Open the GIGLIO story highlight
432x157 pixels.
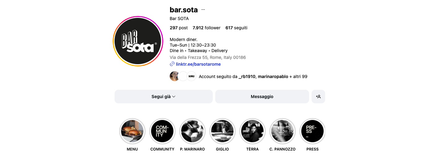(222, 131)
